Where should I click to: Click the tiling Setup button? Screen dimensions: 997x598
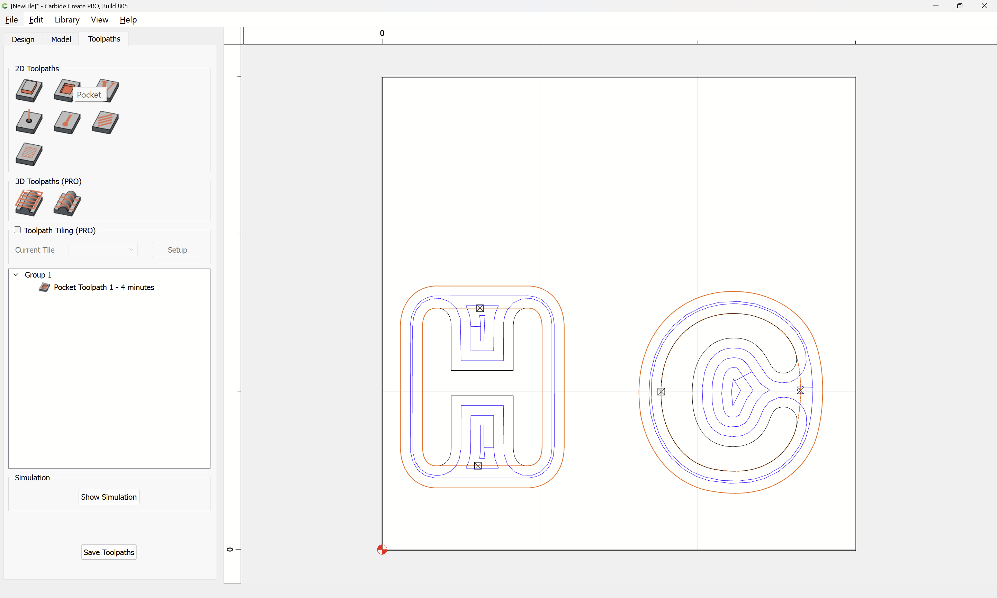(177, 250)
